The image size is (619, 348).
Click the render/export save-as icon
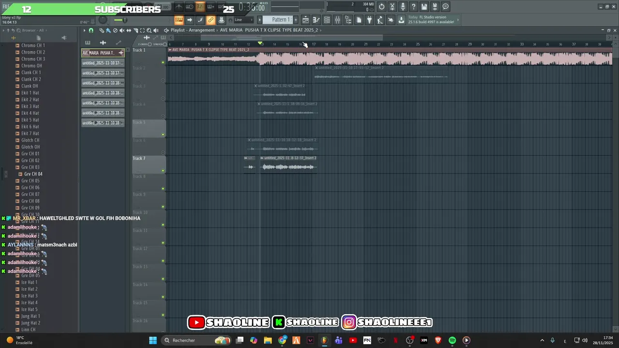pos(435,6)
